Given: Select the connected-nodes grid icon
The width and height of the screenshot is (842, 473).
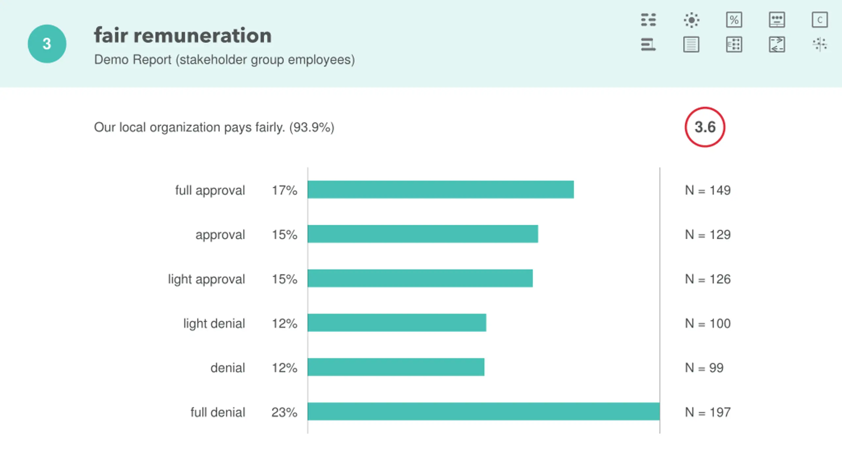Looking at the screenshot, I should 734,44.
